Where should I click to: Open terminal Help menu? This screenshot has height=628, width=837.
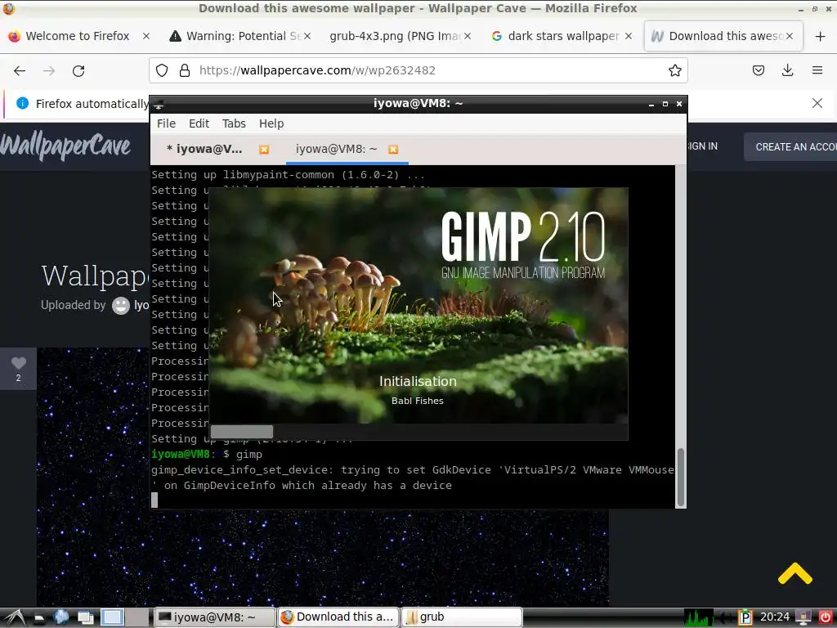point(271,123)
